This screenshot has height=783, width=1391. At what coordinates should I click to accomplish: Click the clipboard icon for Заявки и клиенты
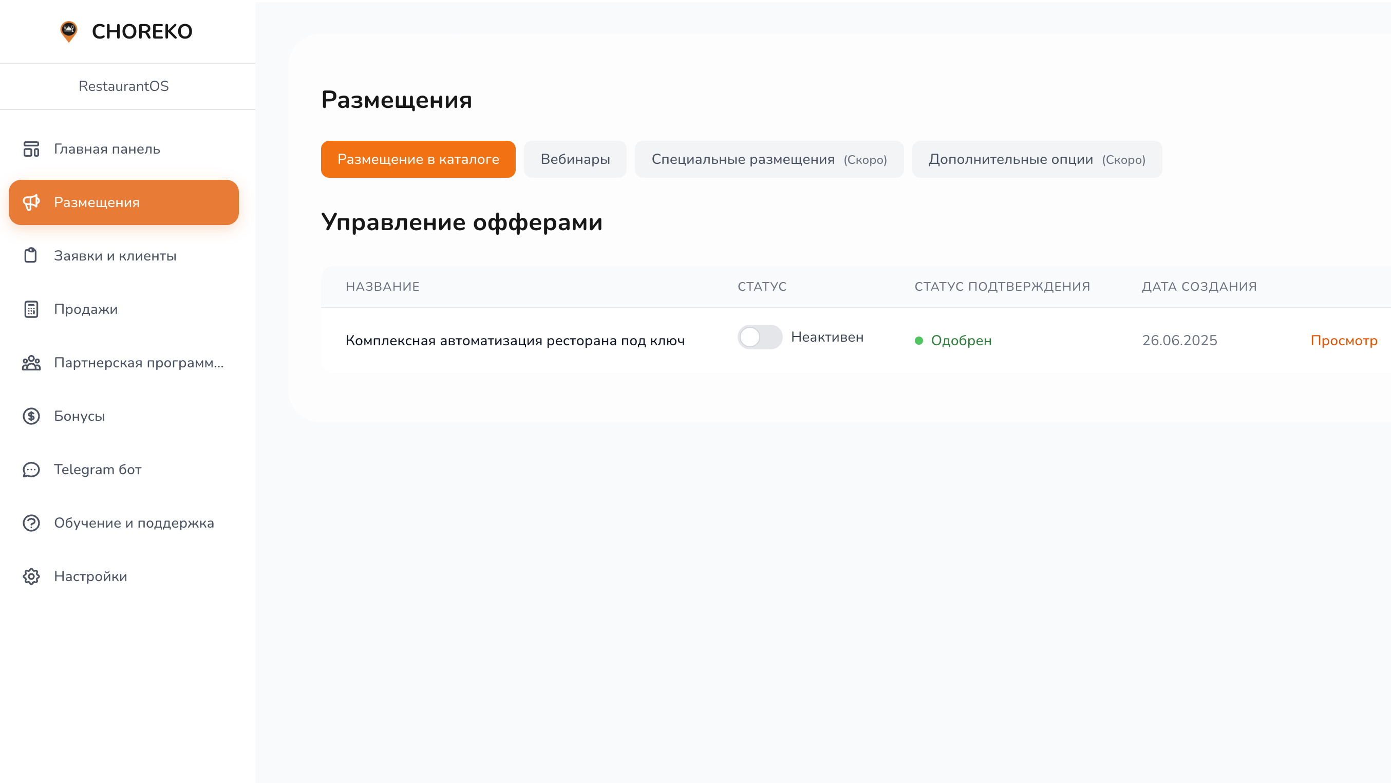[x=31, y=255]
